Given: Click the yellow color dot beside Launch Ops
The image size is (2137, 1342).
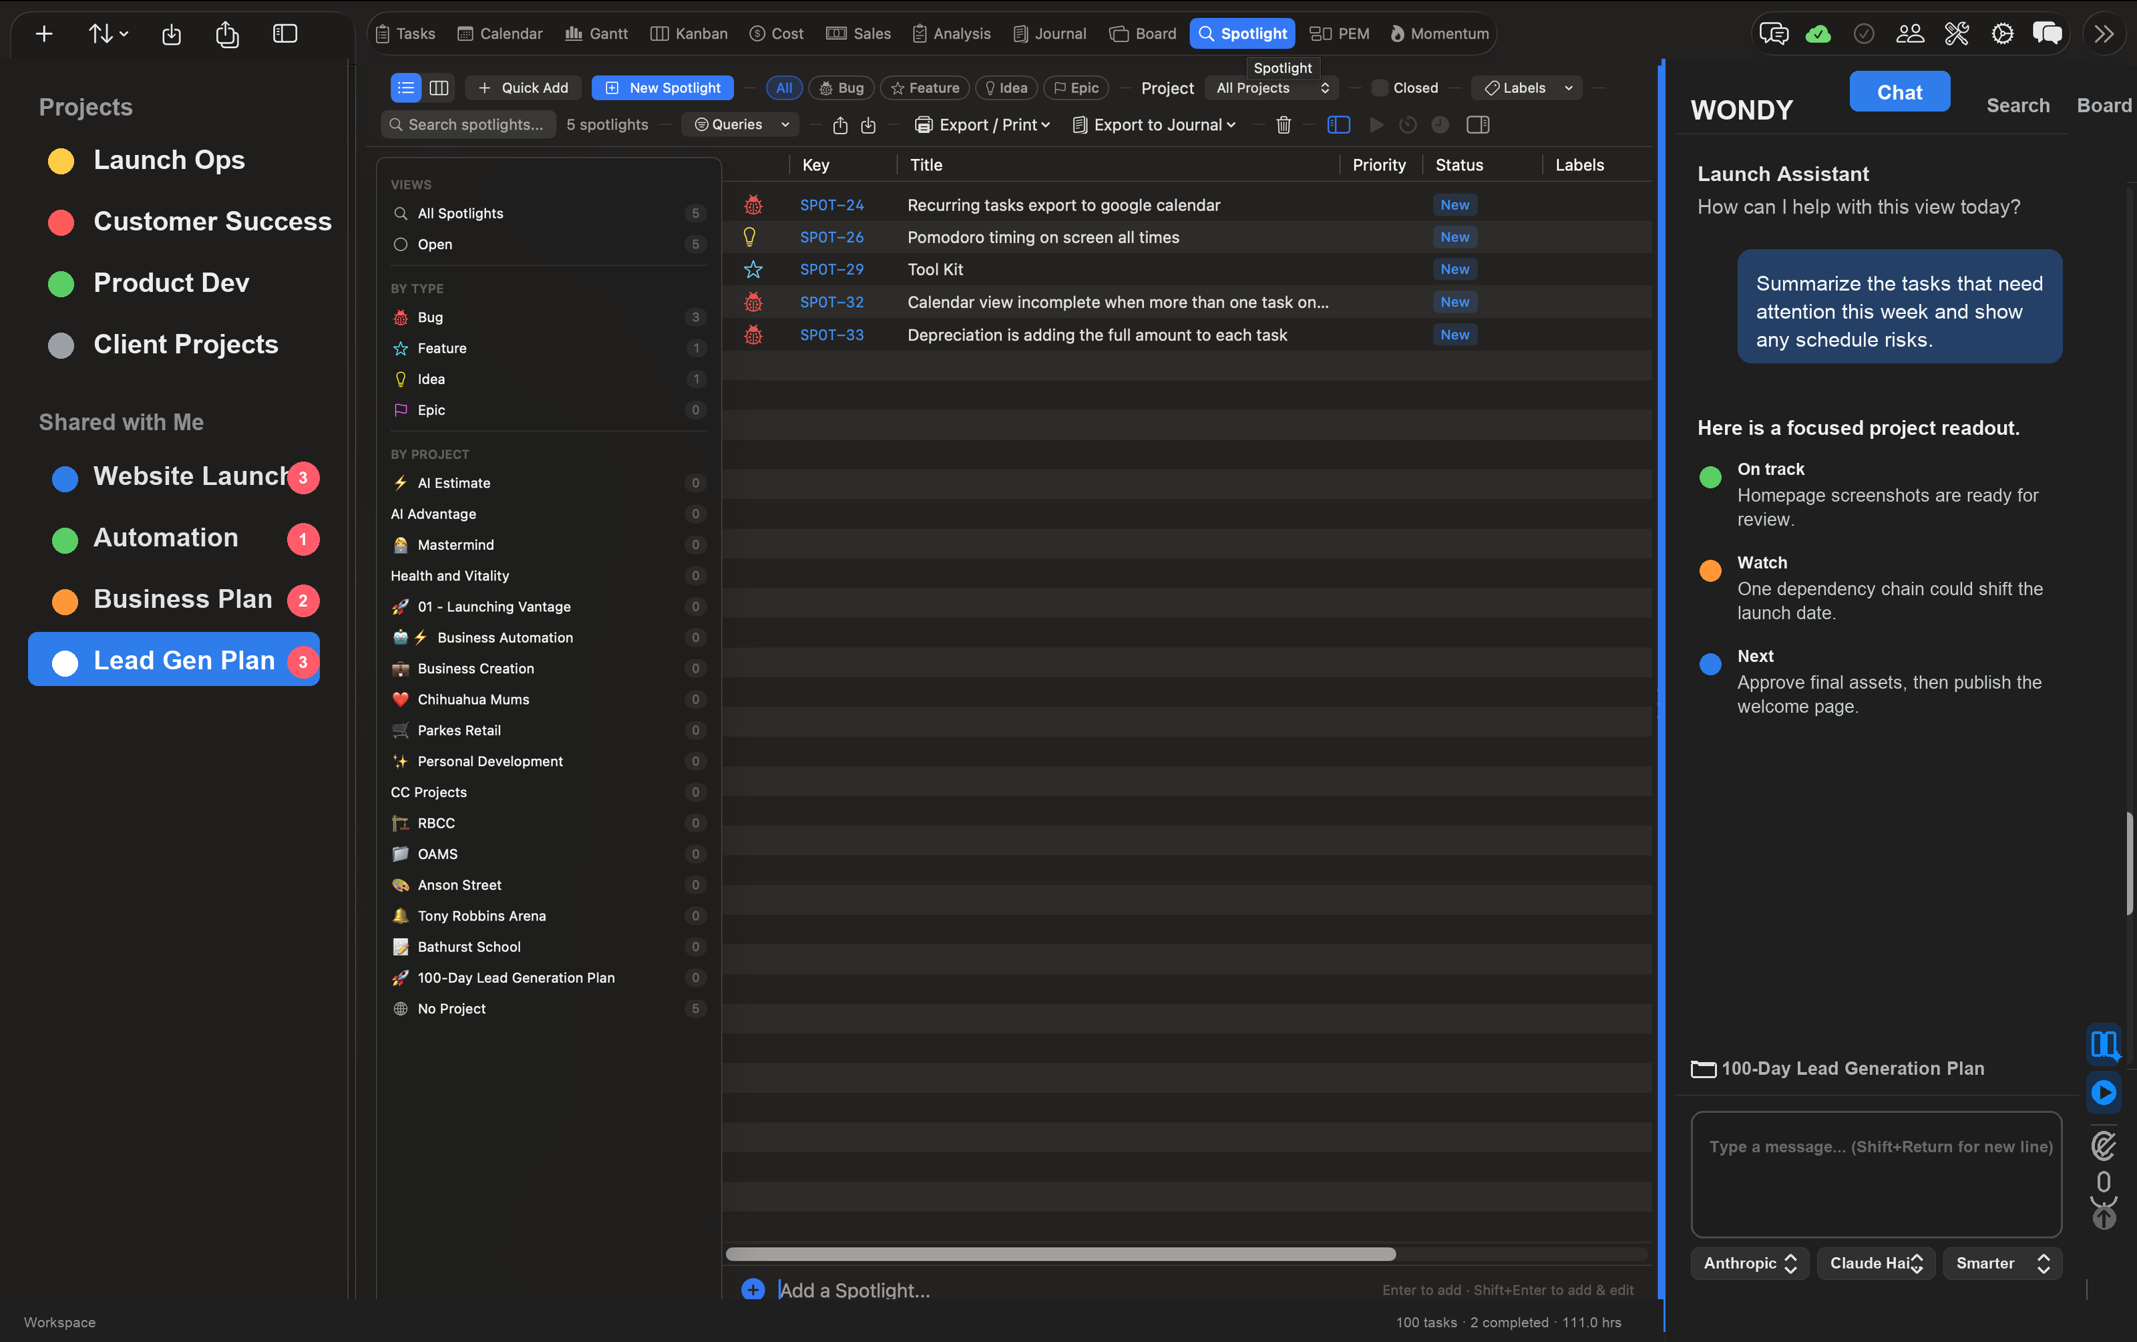Looking at the screenshot, I should [x=60, y=160].
